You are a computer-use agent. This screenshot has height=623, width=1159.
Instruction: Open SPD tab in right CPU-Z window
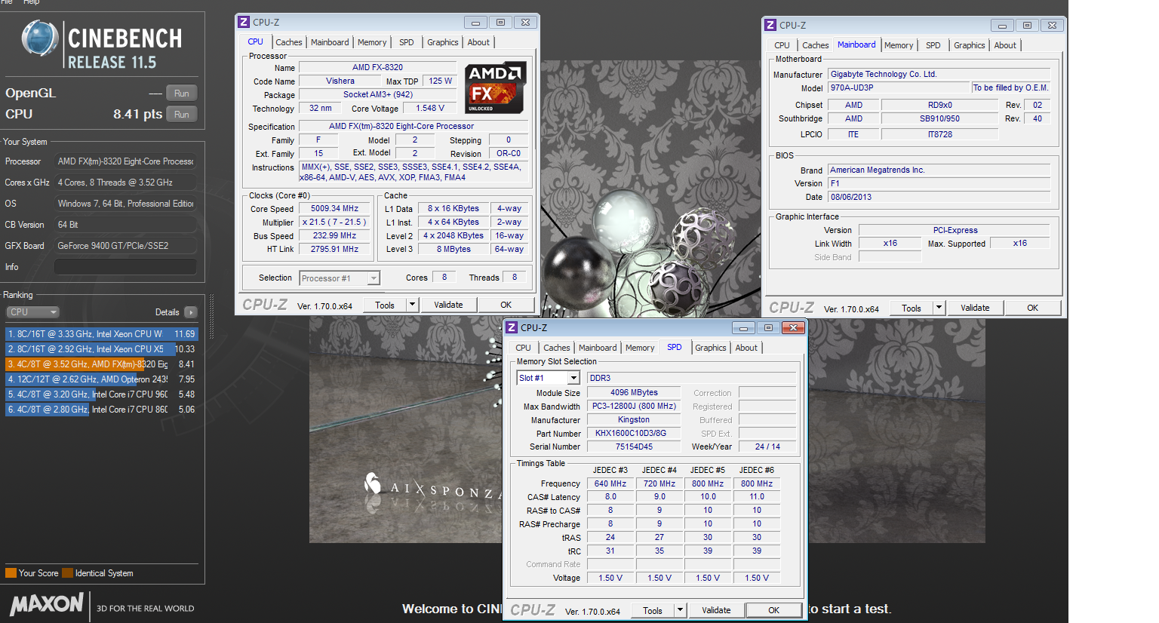(933, 45)
